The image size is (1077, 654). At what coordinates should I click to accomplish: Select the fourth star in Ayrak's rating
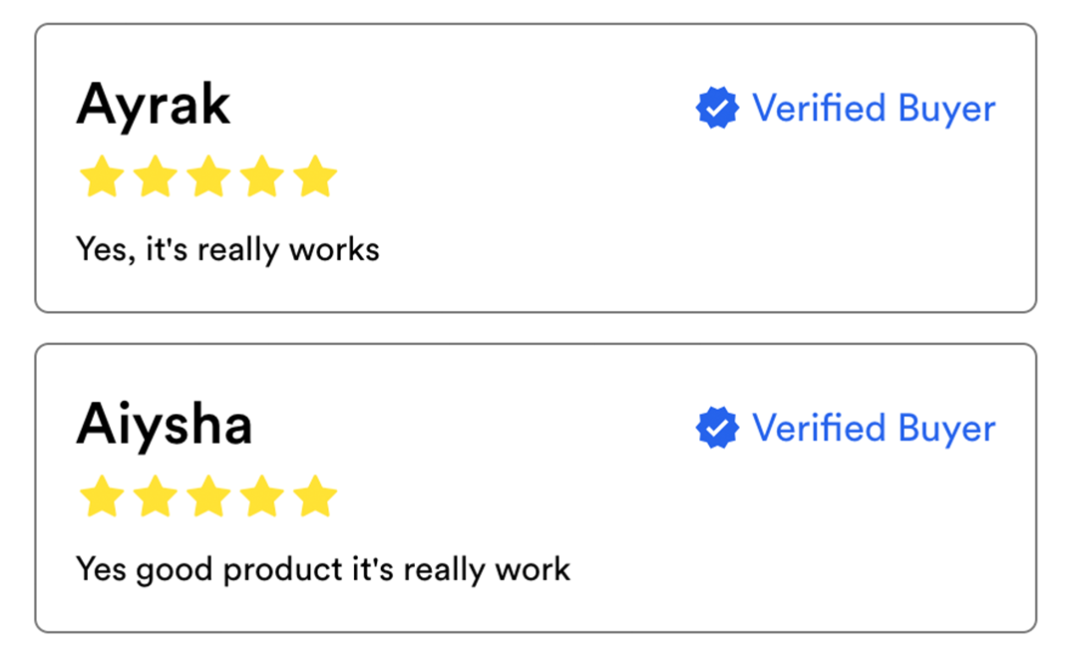point(262,176)
